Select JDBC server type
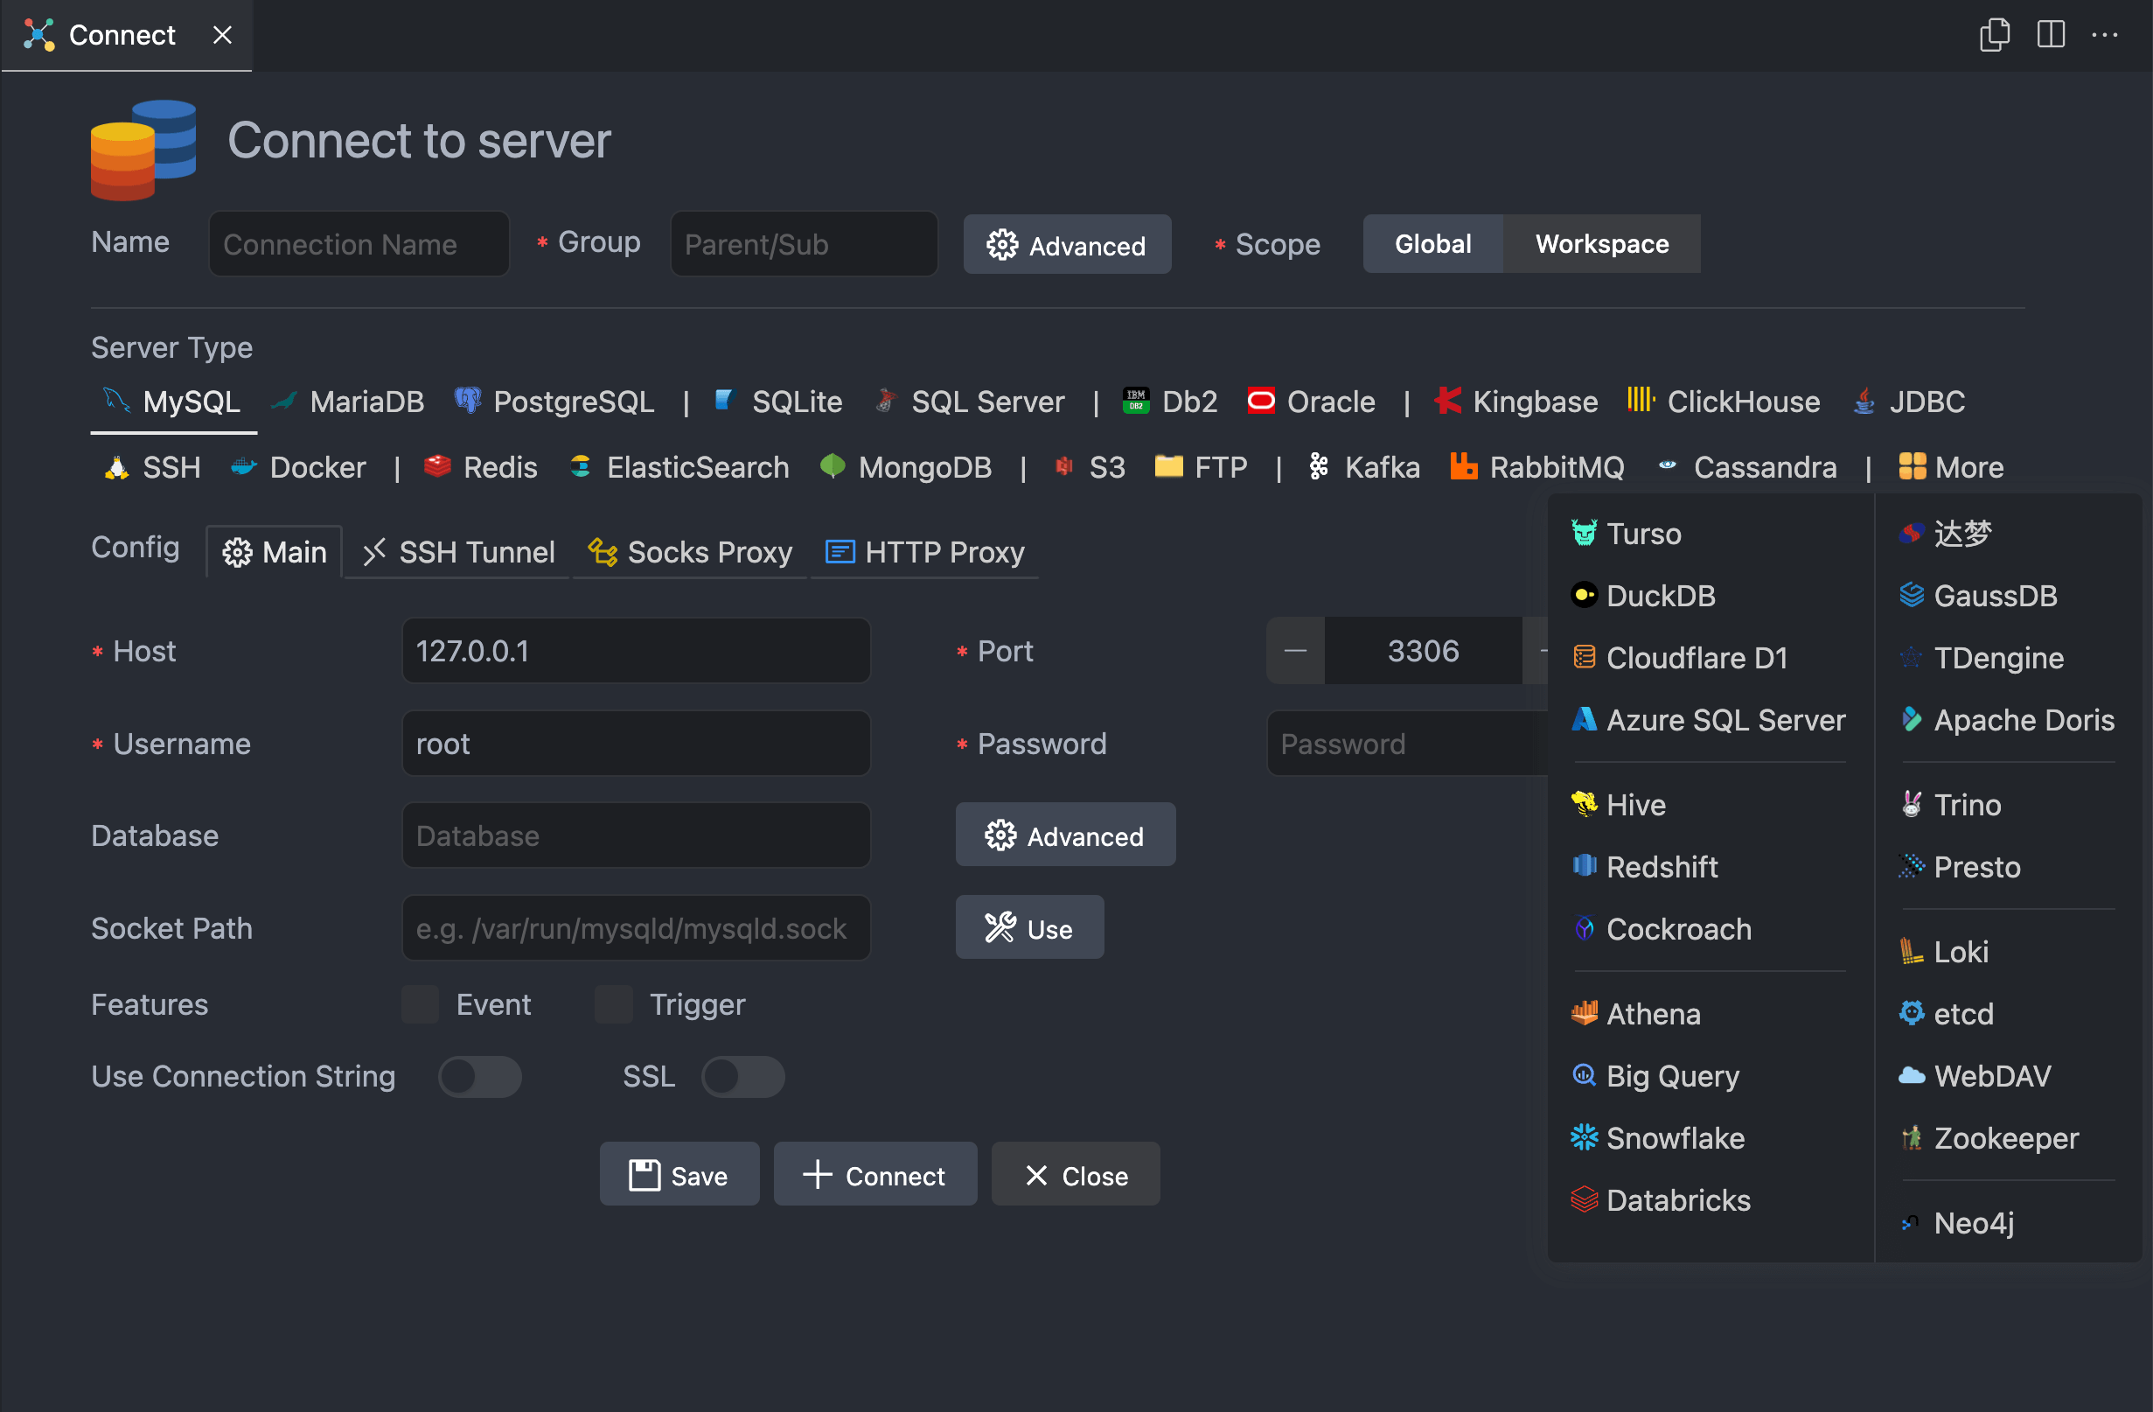 pos(1909,401)
